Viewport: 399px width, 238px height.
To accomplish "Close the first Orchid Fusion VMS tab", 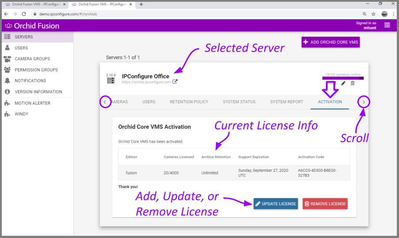I will 65,4.
